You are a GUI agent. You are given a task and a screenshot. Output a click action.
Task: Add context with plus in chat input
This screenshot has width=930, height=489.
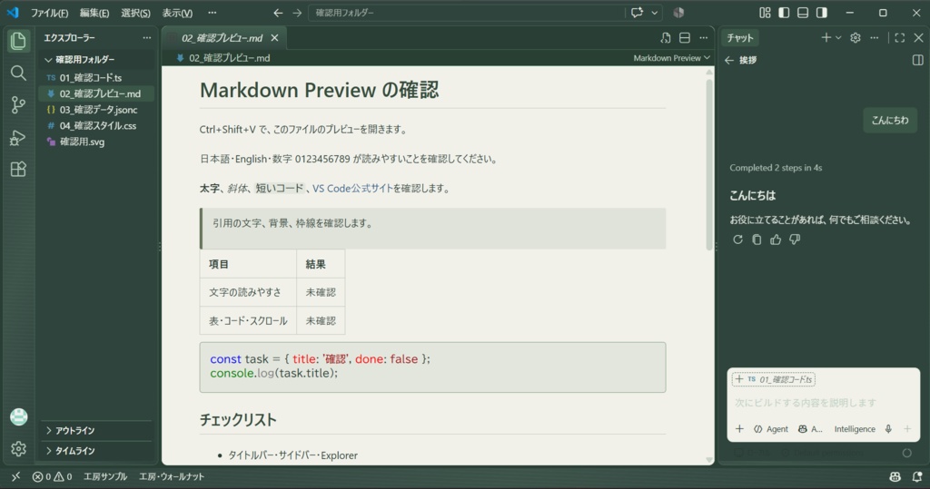pyautogui.click(x=739, y=429)
